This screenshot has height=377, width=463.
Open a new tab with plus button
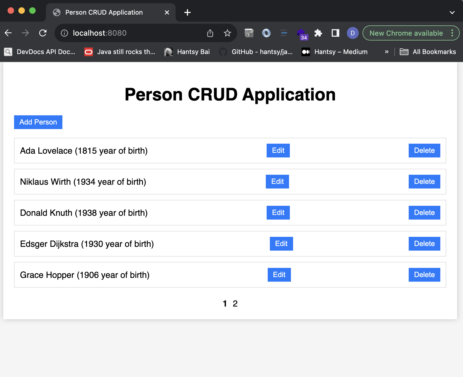point(187,12)
